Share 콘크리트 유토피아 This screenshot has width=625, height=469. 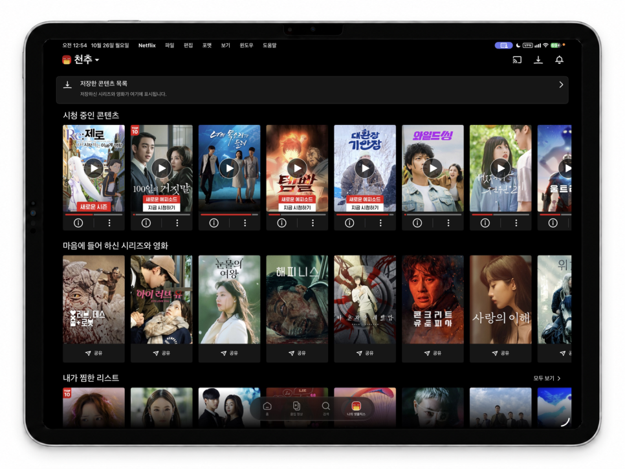[432, 353]
